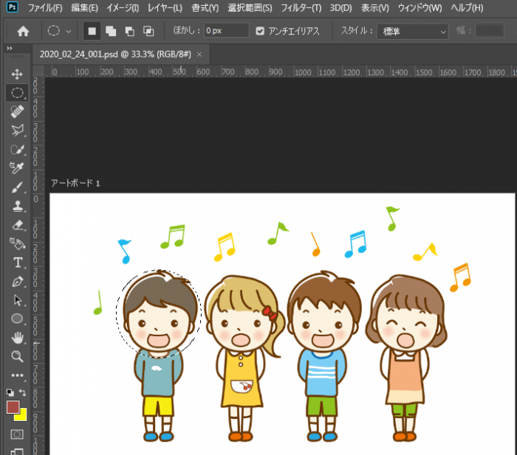Choose Subtract from Selection mode
Screen dimensions: 517x455
(129, 31)
